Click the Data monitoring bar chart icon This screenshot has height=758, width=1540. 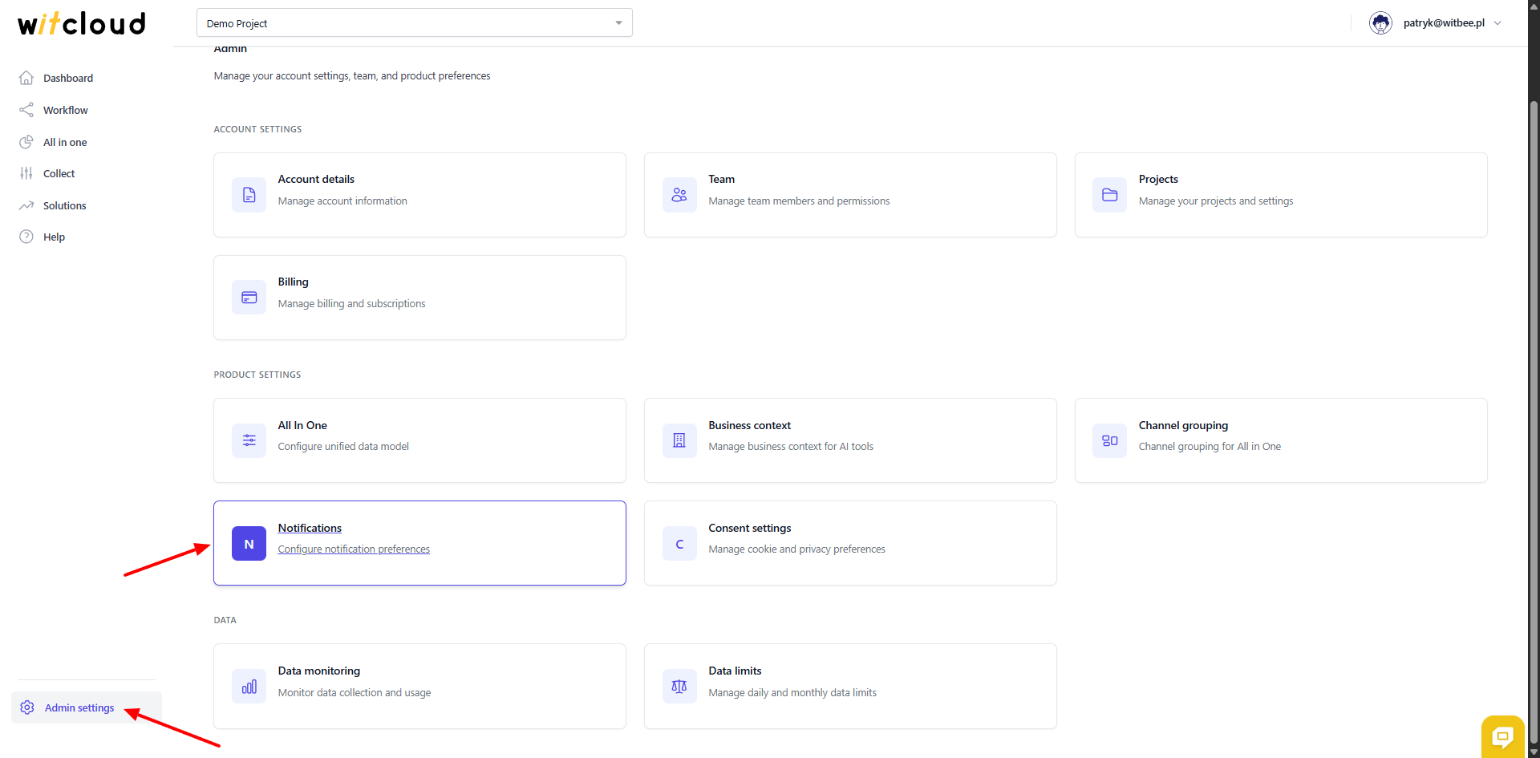click(249, 687)
